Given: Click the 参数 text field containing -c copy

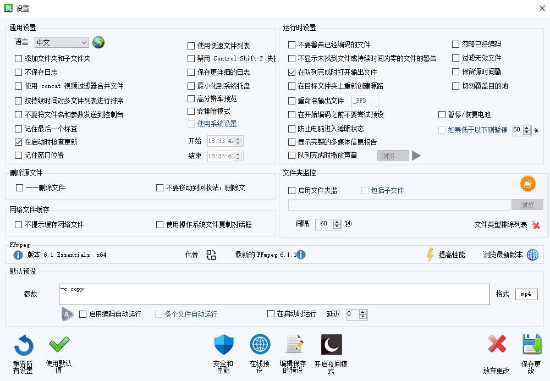Looking at the screenshot, I should click(274, 294).
